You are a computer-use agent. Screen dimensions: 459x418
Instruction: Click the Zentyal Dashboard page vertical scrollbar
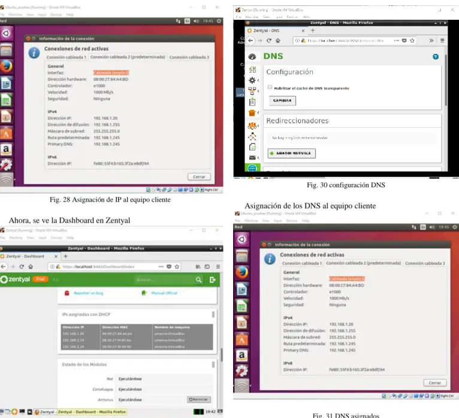pos(222,355)
